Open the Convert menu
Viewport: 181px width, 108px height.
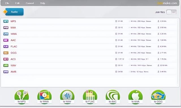click(x=30, y=3)
